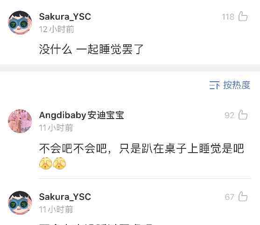The image size is (260, 225).
Task: Open Sakura_YSC's avatar on the top comment
Action: pyautogui.click(x=20, y=23)
